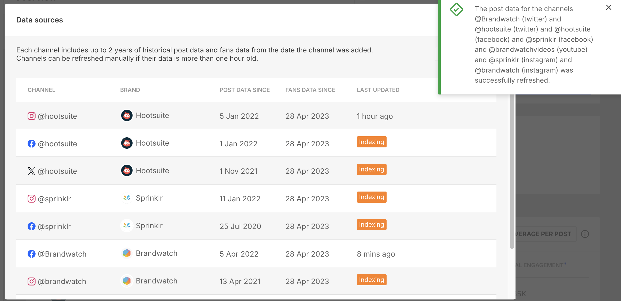Click Brandwatch brand name in Instagram row
Screen dimensions: 621x301
(157, 281)
